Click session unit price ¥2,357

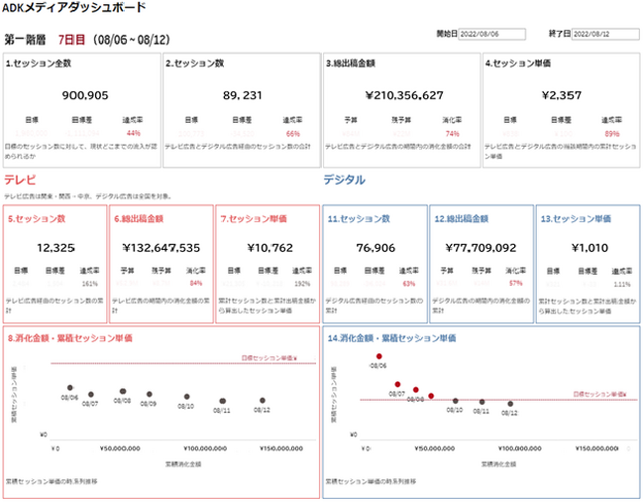click(562, 95)
